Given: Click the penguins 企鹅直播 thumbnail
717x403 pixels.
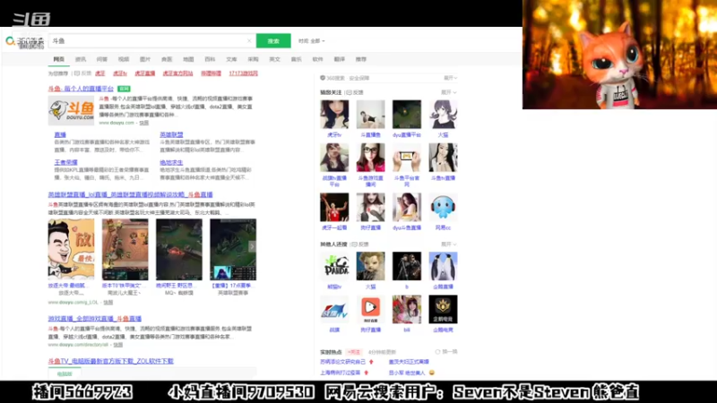Looking at the screenshot, I should tap(443, 266).
